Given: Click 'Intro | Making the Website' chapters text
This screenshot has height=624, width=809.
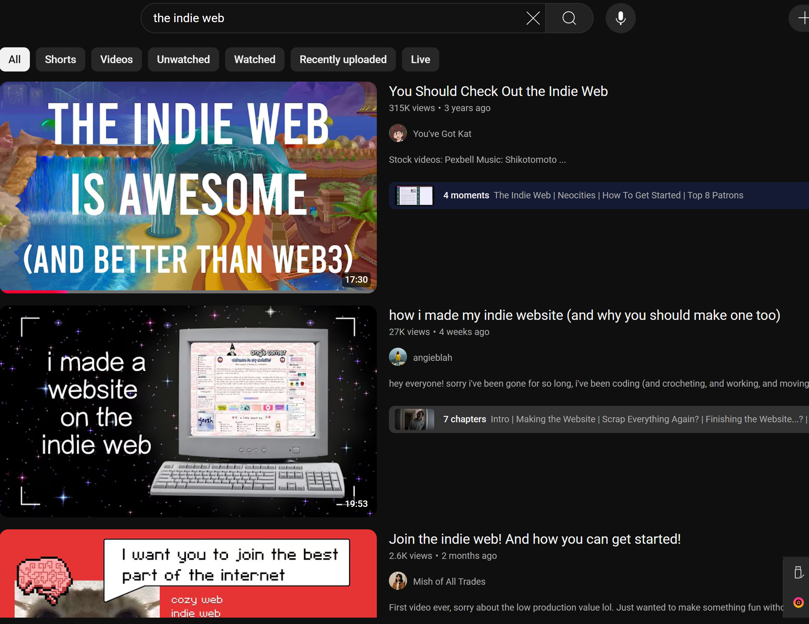Looking at the screenshot, I should [x=649, y=419].
